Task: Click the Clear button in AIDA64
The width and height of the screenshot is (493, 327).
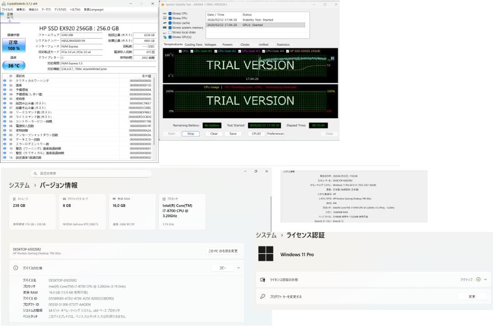Action: tap(214, 134)
